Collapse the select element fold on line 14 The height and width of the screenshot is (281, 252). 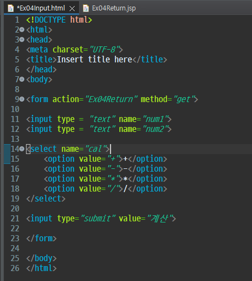coord(22,149)
